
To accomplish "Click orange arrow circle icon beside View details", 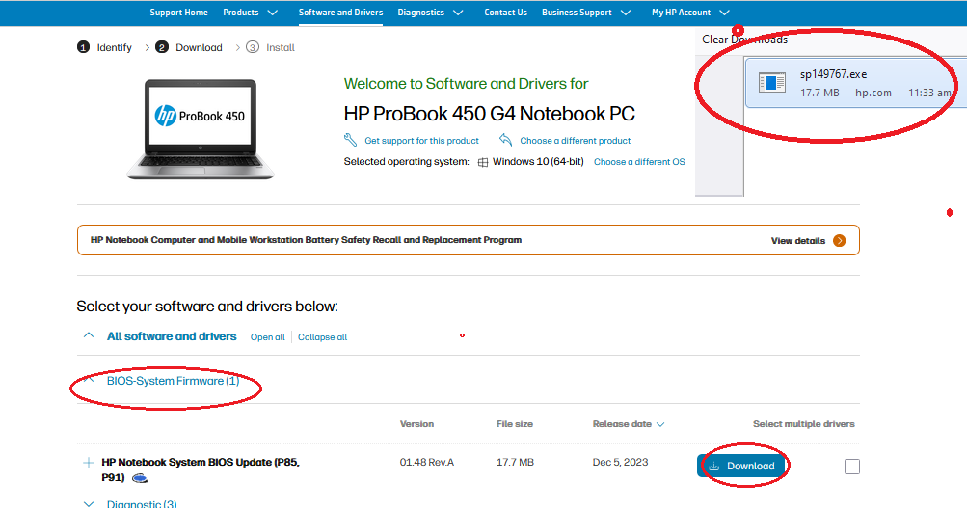I will (840, 240).
